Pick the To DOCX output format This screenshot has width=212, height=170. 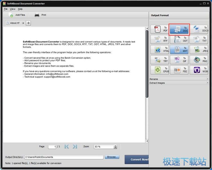coord(199,29)
